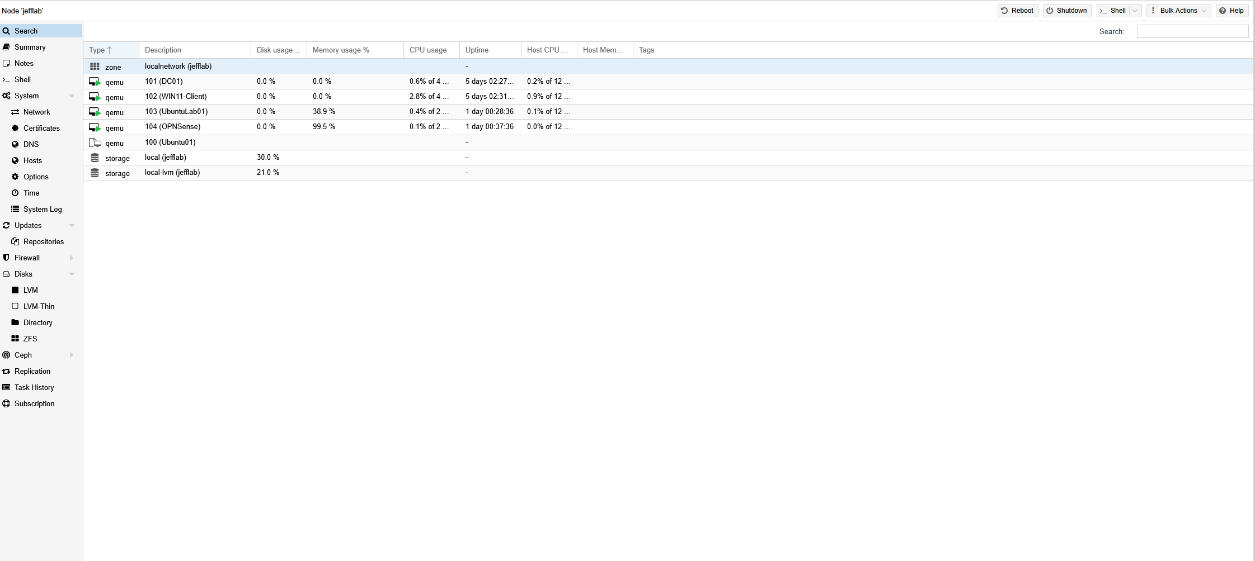Image resolution: width=1255 pixels, height=561 pixels.
Task: Click the Search magnifier icon in sidebar
Action: pyautogui.click(x=6, y=31)
